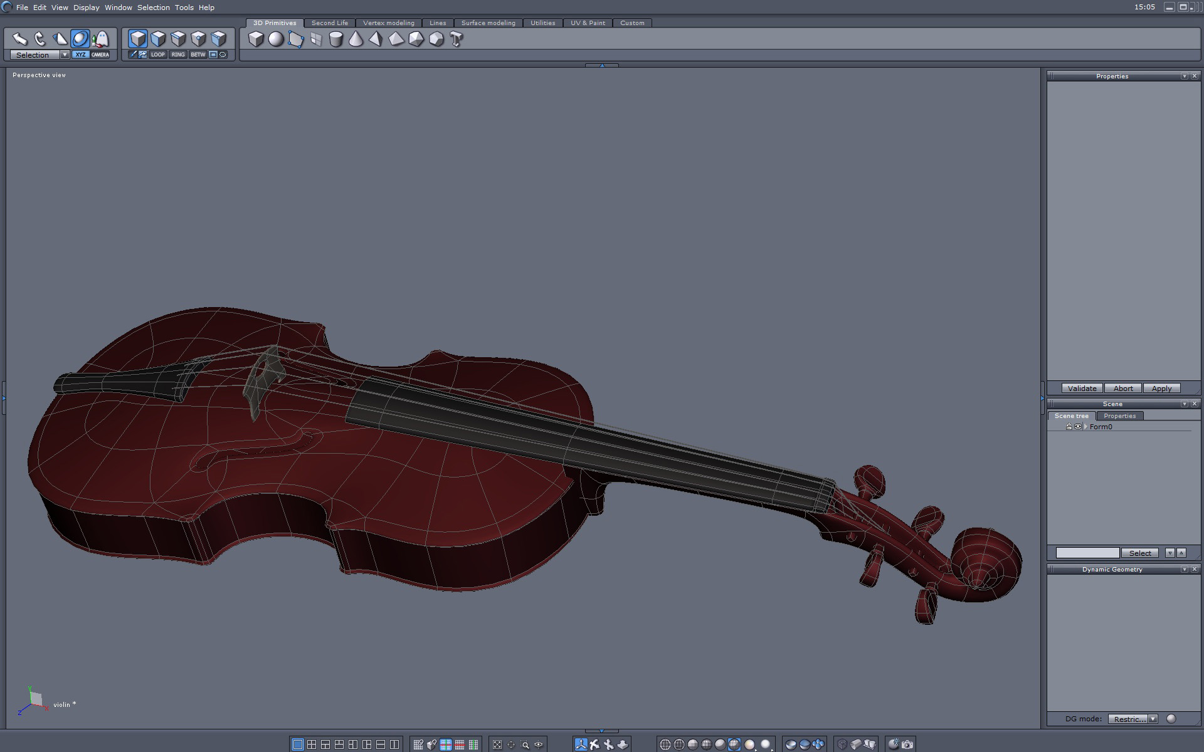The image size is (1204, 752).
Task: Toggle RING selection mode
Action: pyautogui.click(x=178, y=55)
